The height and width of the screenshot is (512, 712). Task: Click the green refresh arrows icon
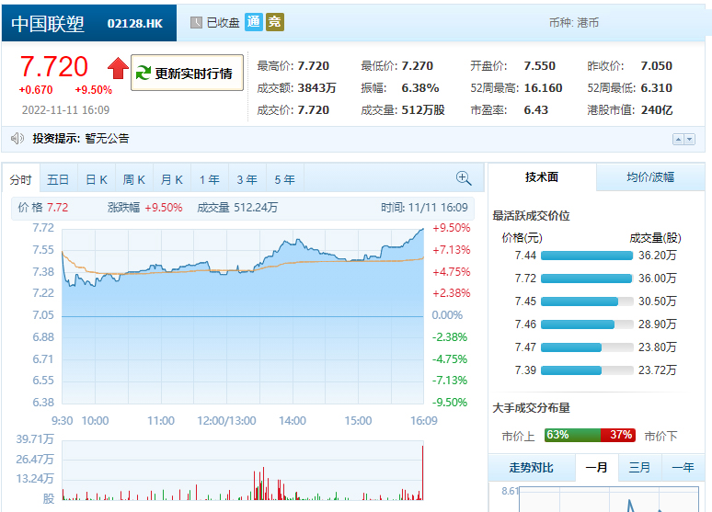[x=144, y=73]
